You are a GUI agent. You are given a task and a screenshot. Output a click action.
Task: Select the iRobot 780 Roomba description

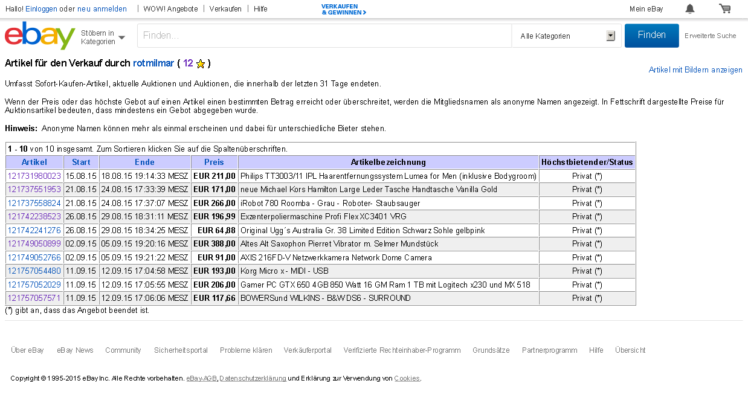tap(330, 204)
